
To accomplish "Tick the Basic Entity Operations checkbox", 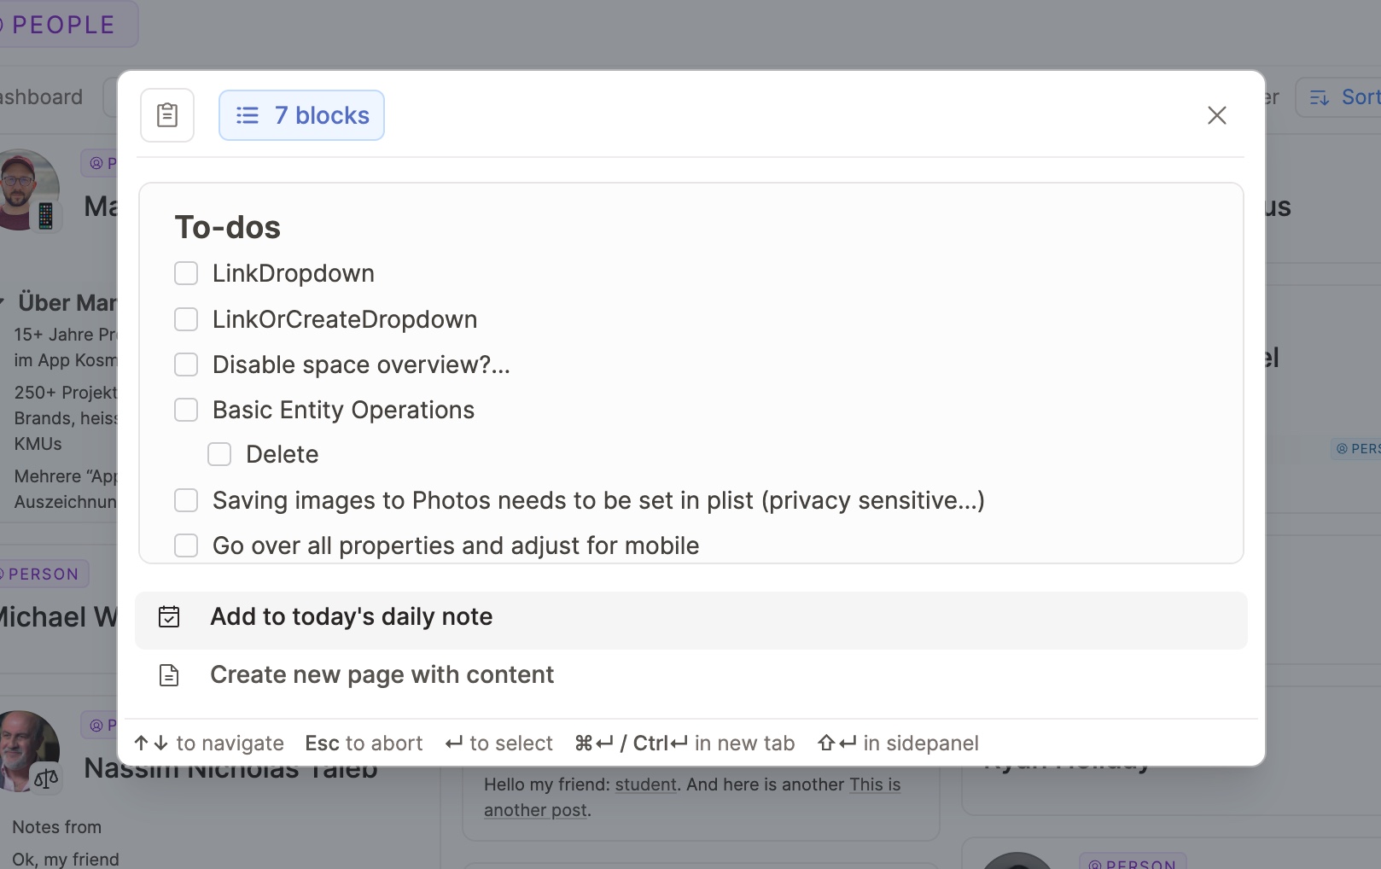I will 186,410.
